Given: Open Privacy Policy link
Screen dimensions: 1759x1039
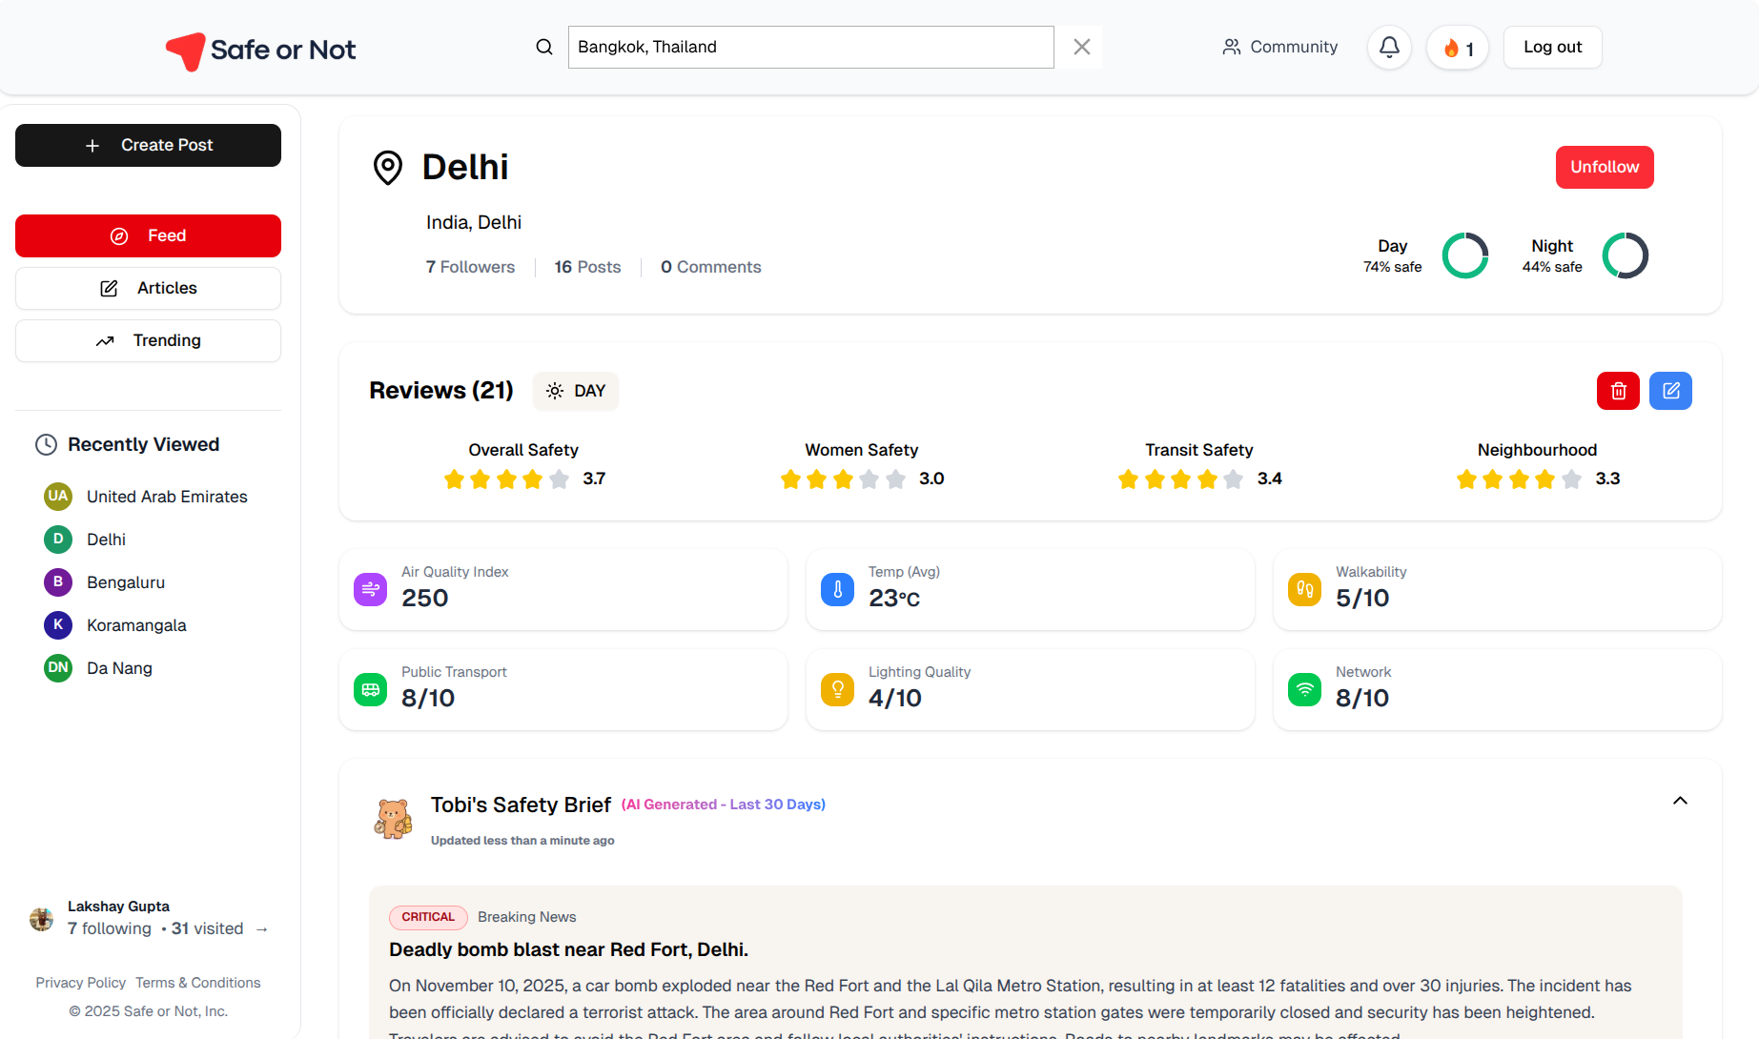Looking at the screenshot, I should [80, 983].
